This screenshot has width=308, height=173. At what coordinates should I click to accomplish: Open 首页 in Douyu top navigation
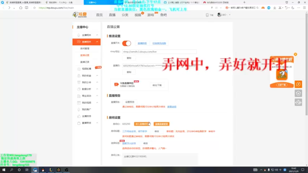click(x=99, y=15)
